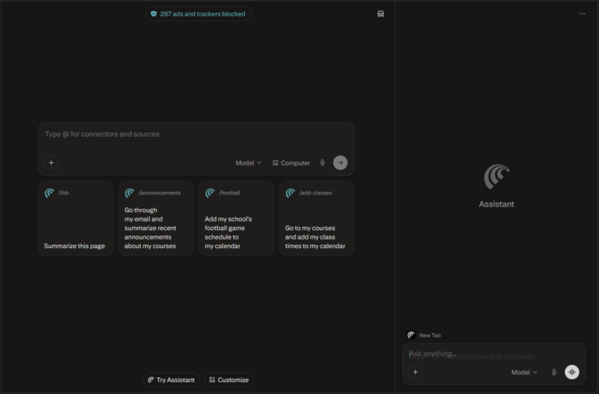This screenshot has height=394, width=599.
Task: Open the three-dot menu in Assistant panel
Action: (x=582, y=14)
